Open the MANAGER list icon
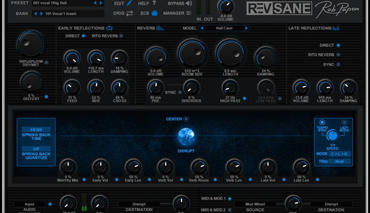This screenshot has width=370, height=213. pos(188,13)
